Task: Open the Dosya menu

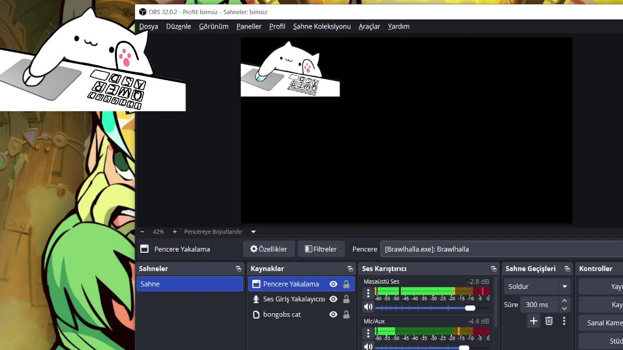Action: pos(148,26)
